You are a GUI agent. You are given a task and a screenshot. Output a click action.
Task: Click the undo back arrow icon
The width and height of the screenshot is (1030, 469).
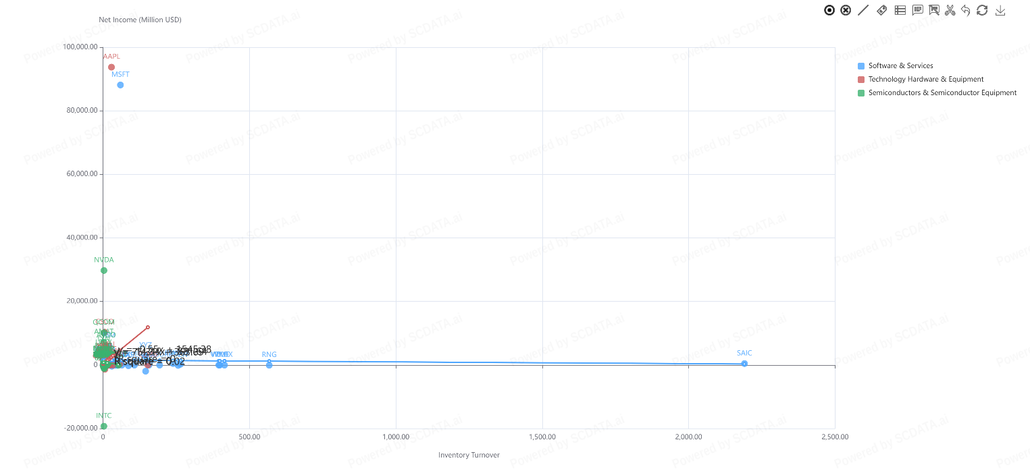(966, 10)
